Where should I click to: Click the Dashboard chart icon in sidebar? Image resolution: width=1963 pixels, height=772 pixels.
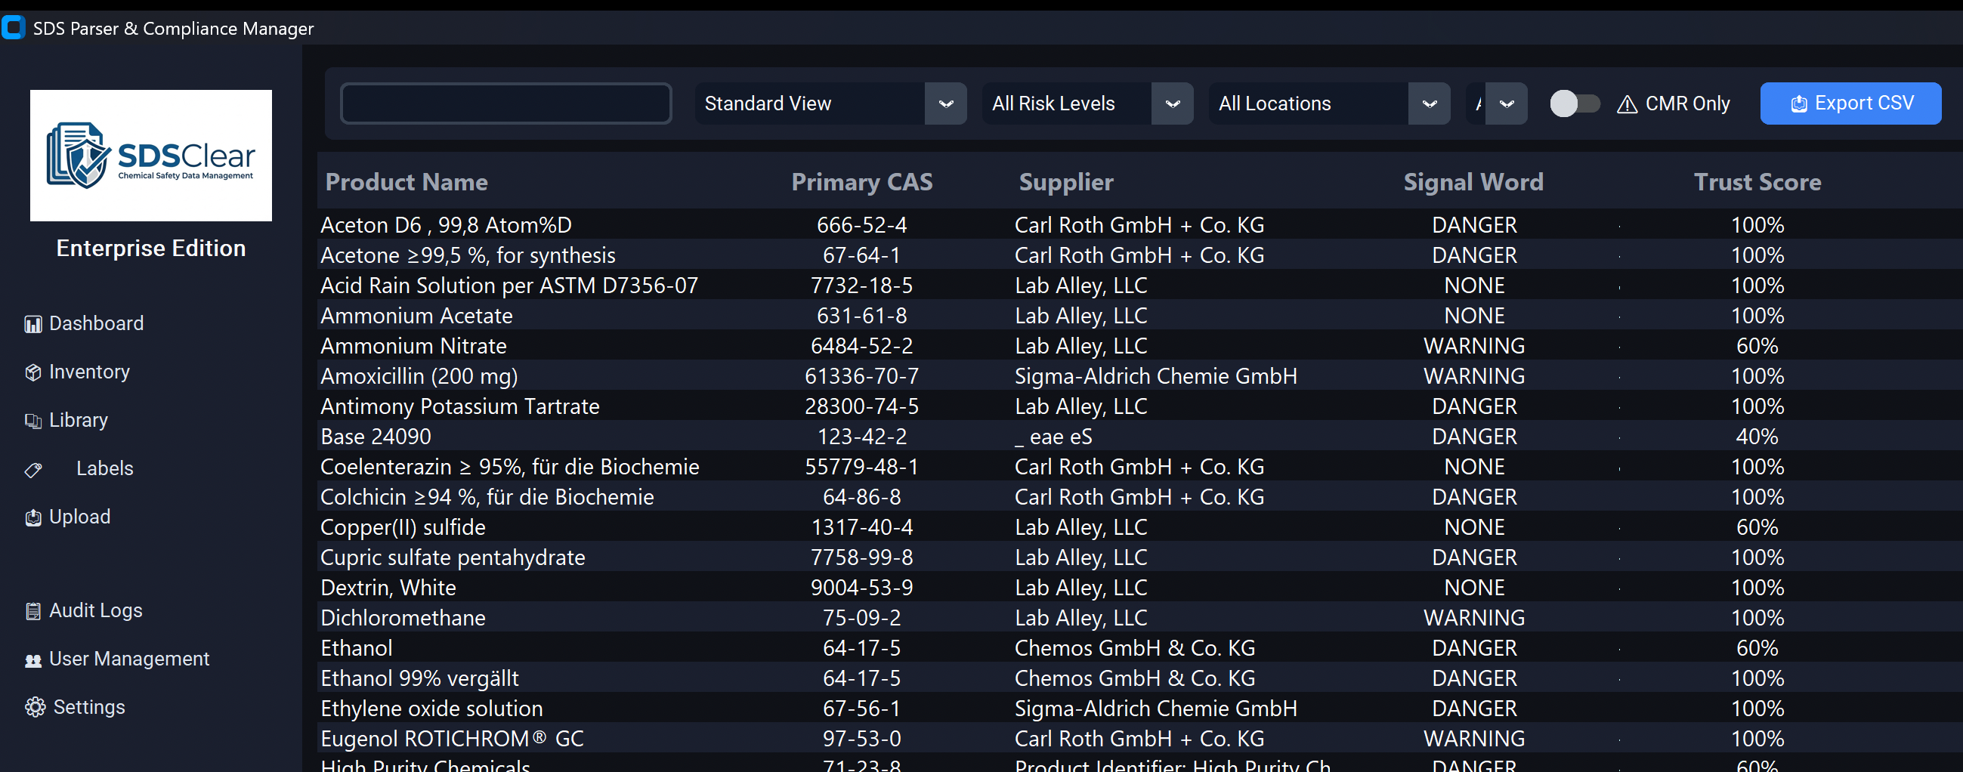pos(32,324)
